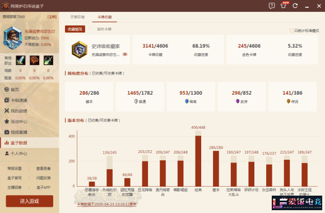Screen dimensions: 325x213
Task: Click the white 普通 gem icon
Action: click(136, 101)
